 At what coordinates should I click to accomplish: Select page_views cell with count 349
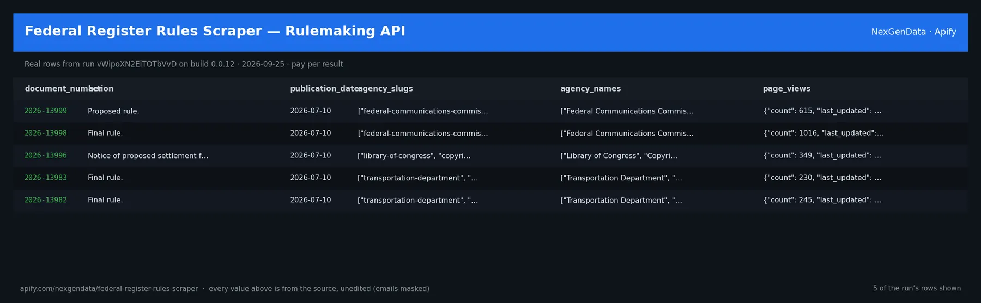click(822, 156)
